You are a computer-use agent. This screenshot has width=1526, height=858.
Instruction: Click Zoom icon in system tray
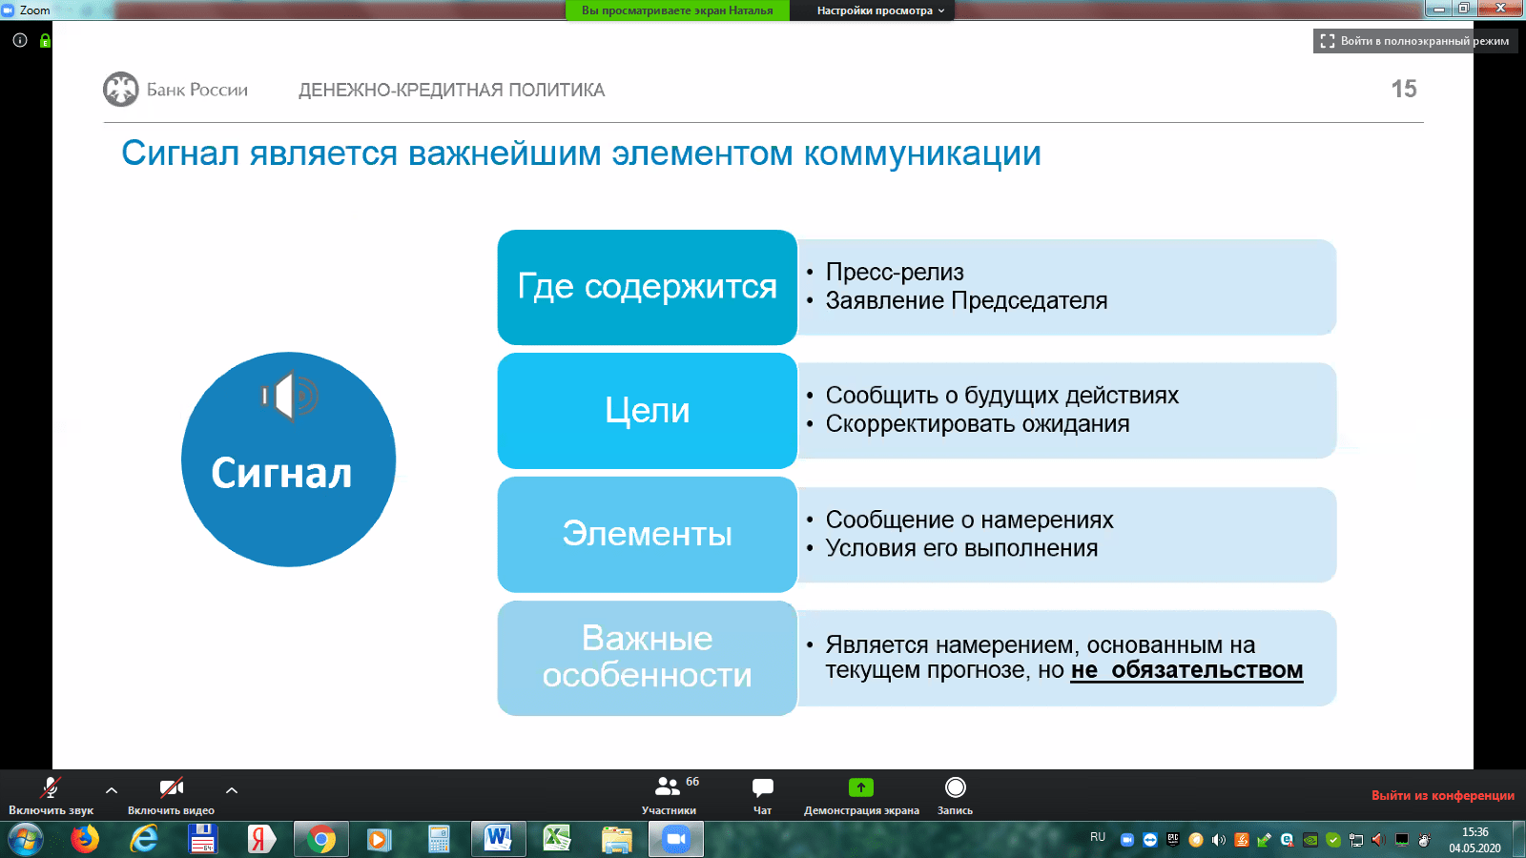click(x=1127, y=840)
